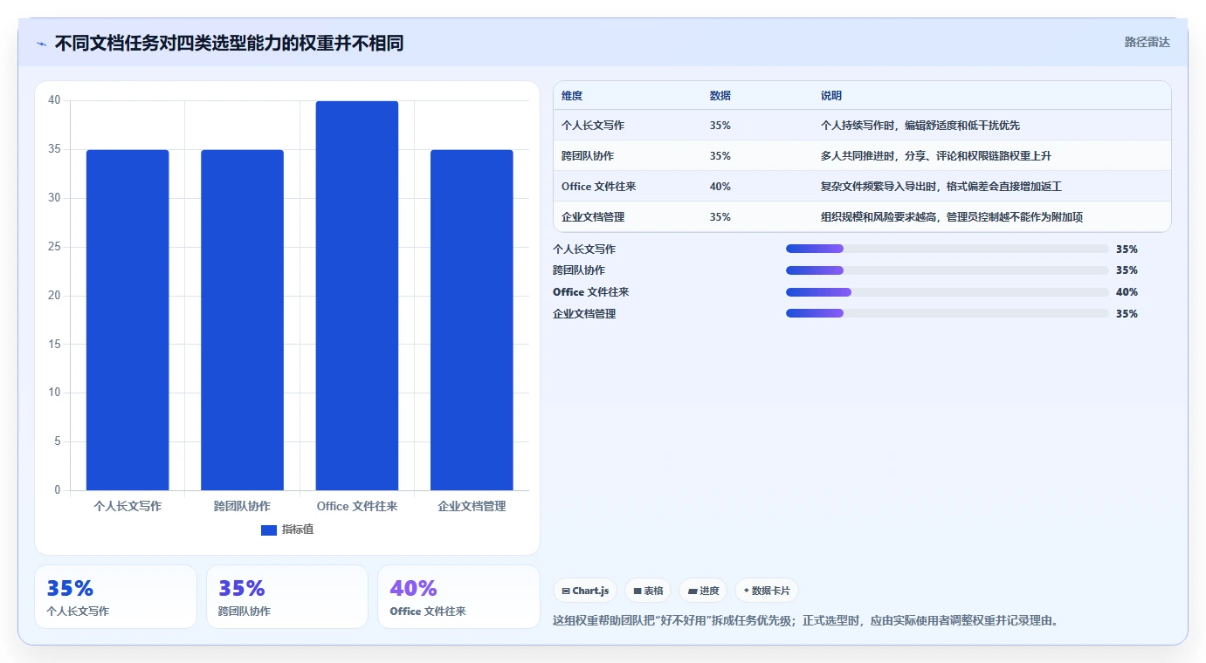1206x663 pixels.
Task: Select the 进度 chip
Action: click(x=703, y=591)
